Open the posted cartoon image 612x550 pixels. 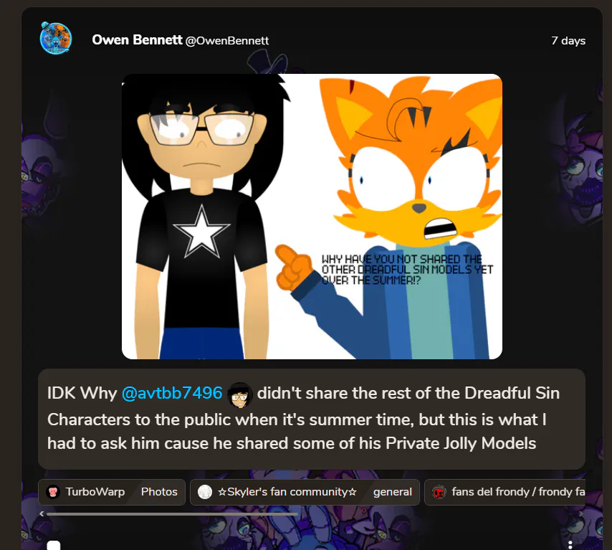(312, 217)
